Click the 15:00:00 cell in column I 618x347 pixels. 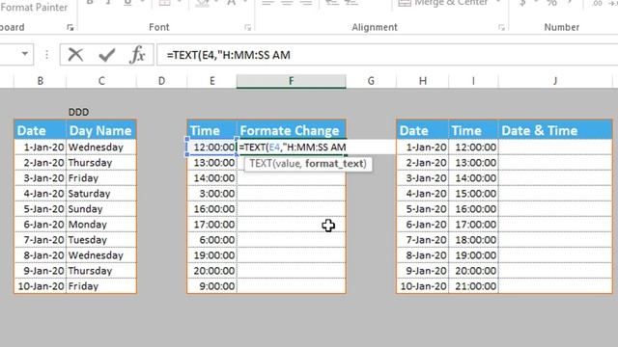click(x=473, y=194)
